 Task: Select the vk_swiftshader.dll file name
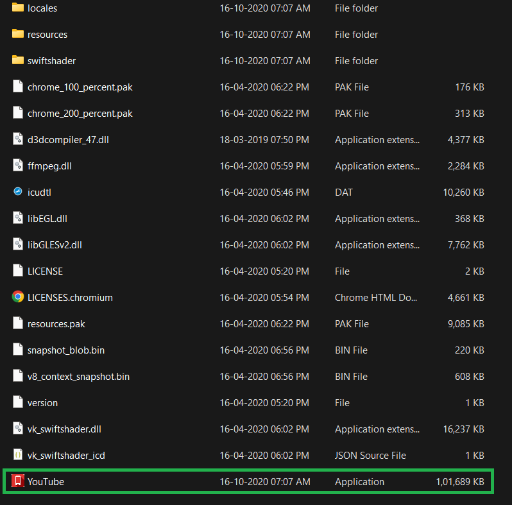click(x=64, y=429)
